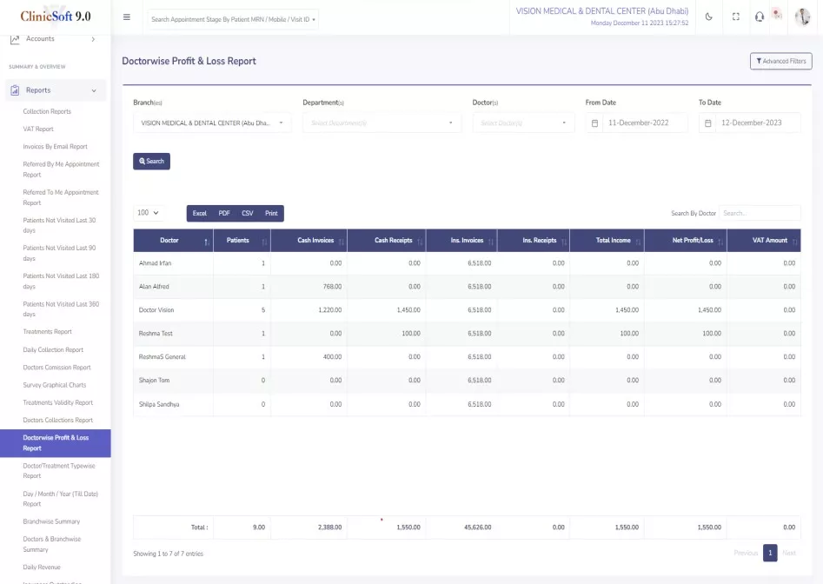Click the To Date calendar icon
Screen dimensions: 823x584
click(x=707, y=123)
